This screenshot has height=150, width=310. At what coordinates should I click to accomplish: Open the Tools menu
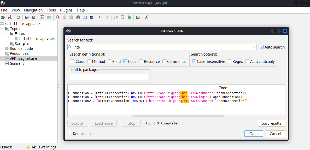51,10
